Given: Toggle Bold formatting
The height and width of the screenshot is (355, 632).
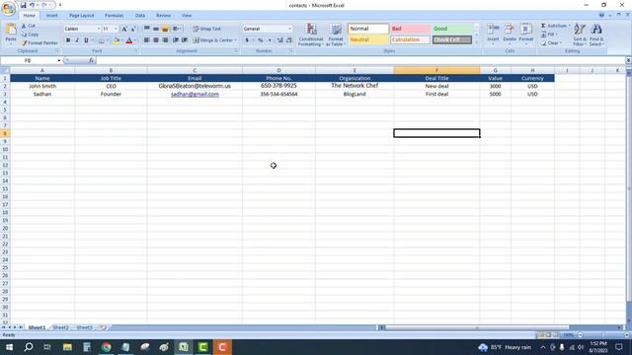Looking at the screenshot, I should click(68, 40).
